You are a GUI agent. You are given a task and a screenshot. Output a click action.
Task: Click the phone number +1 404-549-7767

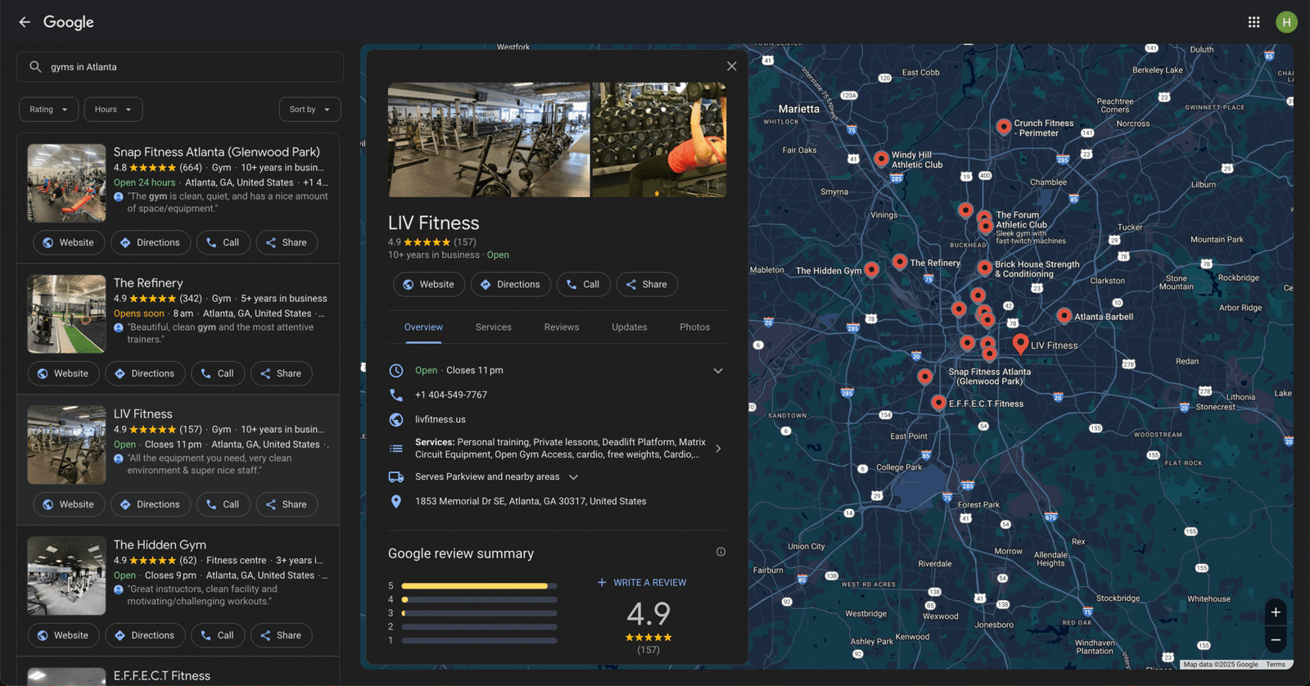tap(451, 395)
